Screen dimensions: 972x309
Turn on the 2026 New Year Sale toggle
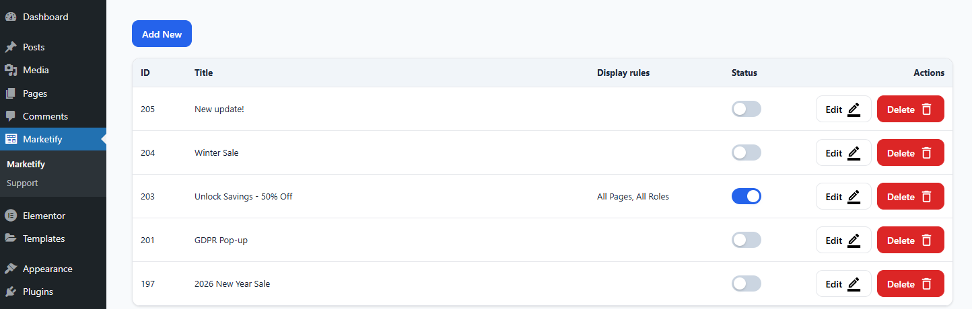[x=747, y=283]
